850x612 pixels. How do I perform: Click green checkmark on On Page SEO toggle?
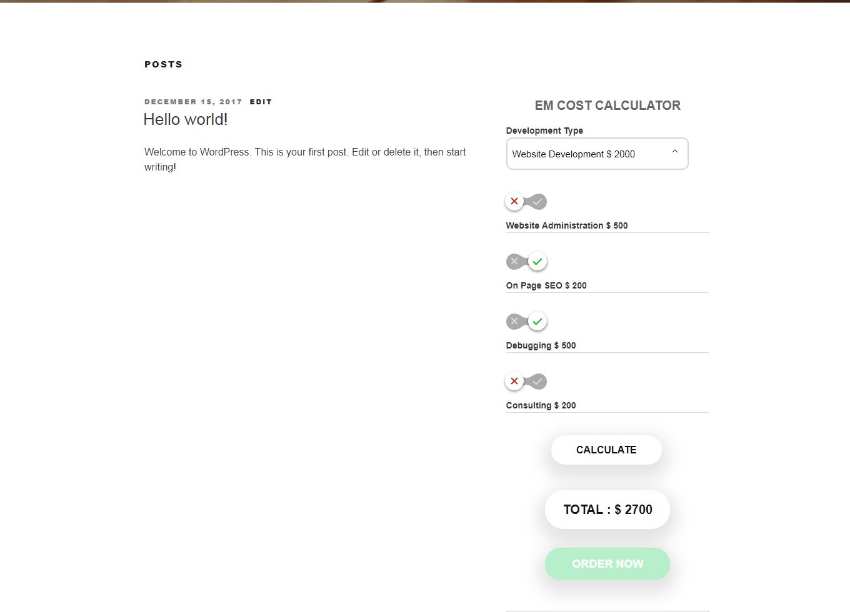(537, 262)
